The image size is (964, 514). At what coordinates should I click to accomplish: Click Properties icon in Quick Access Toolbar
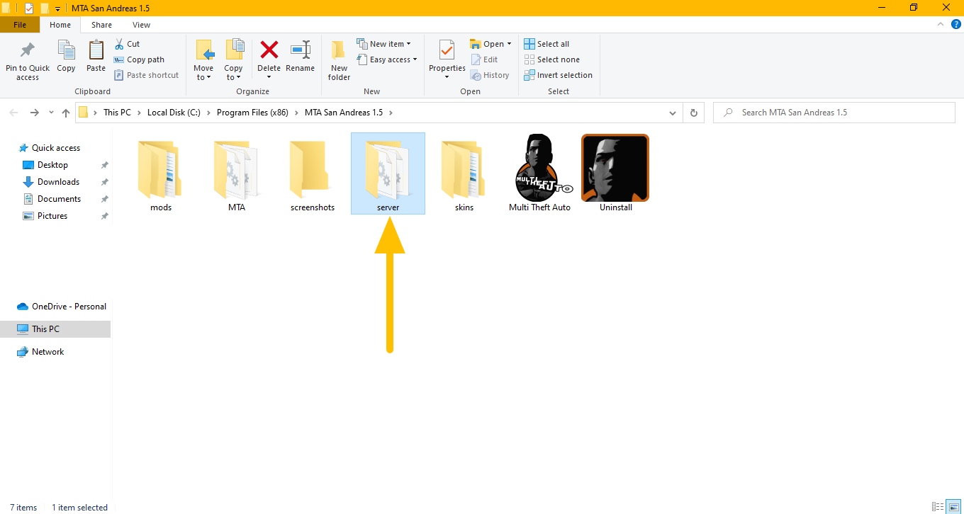pyautogui.click(x=29, y=8)
